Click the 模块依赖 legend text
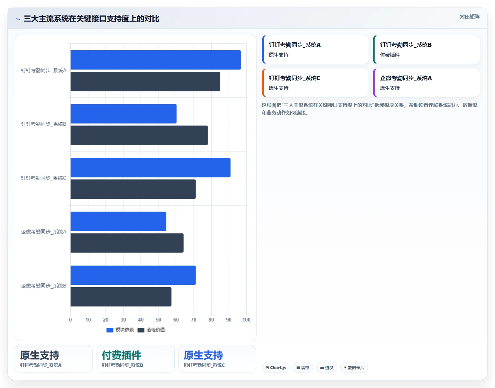This screenshot has height=388, width=495. coord(125,330)
